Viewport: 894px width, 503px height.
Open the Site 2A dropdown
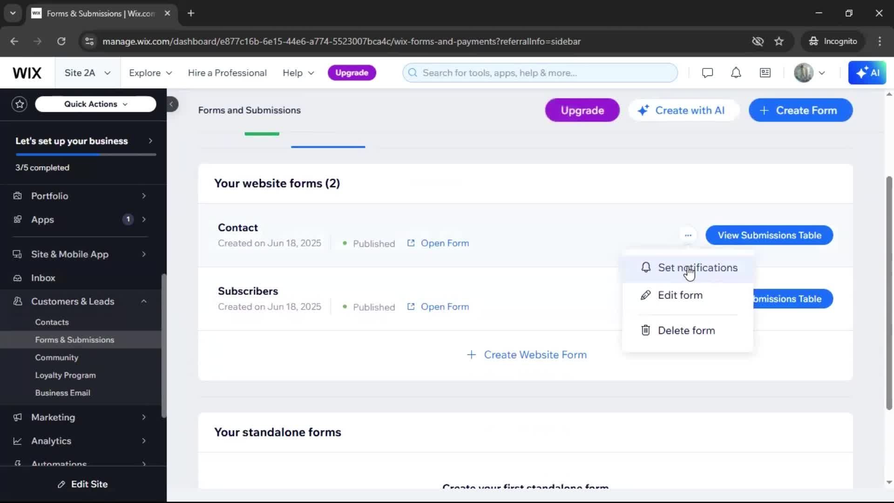(88, 73)
